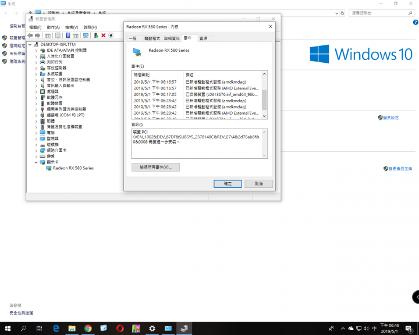Open the 動作(A) menu
Screen dimensions: 419x335
pyautogui.click(x=53, y=27)
